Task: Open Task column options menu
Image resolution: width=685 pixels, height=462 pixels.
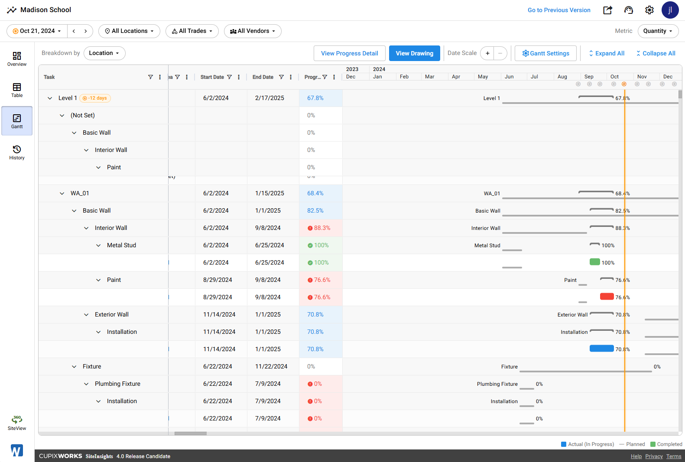Action: point(160,77)
